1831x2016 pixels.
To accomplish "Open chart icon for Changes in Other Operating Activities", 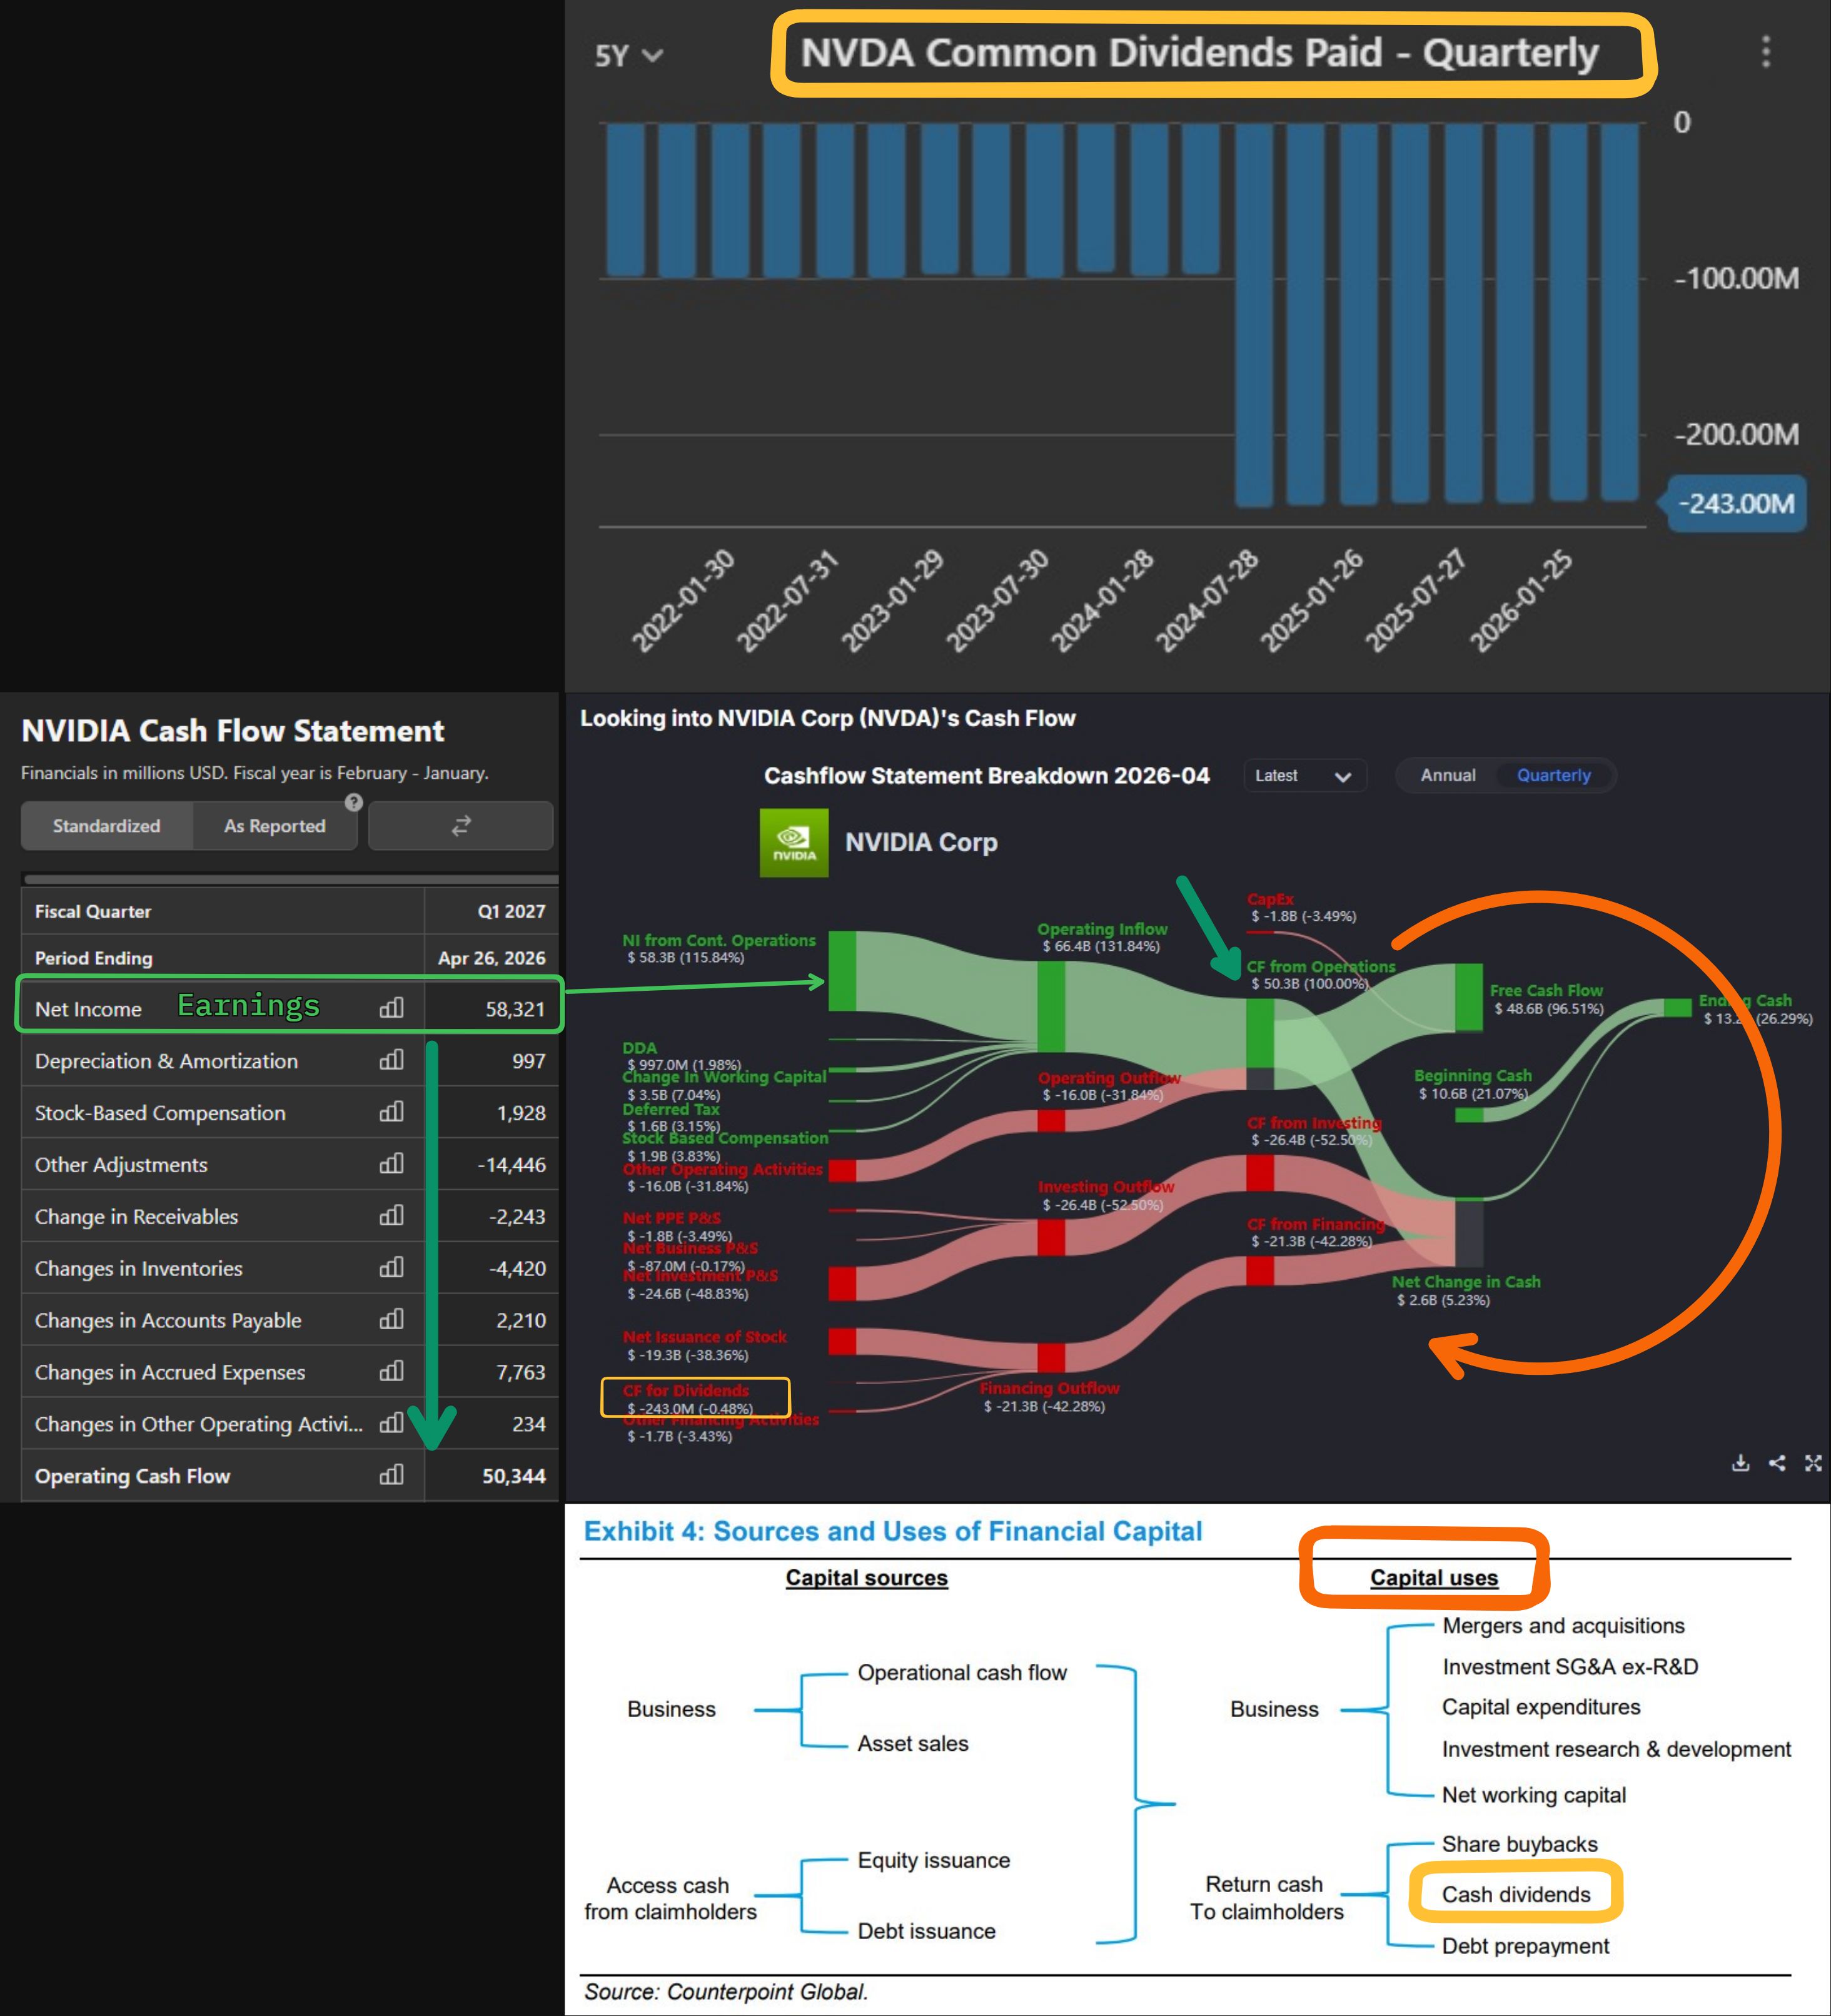I will point(392,1423).
